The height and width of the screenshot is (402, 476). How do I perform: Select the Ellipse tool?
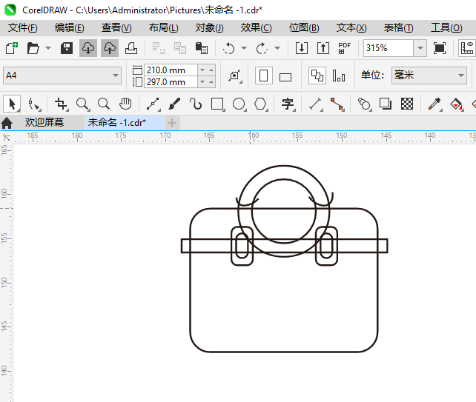pos(239,104)
